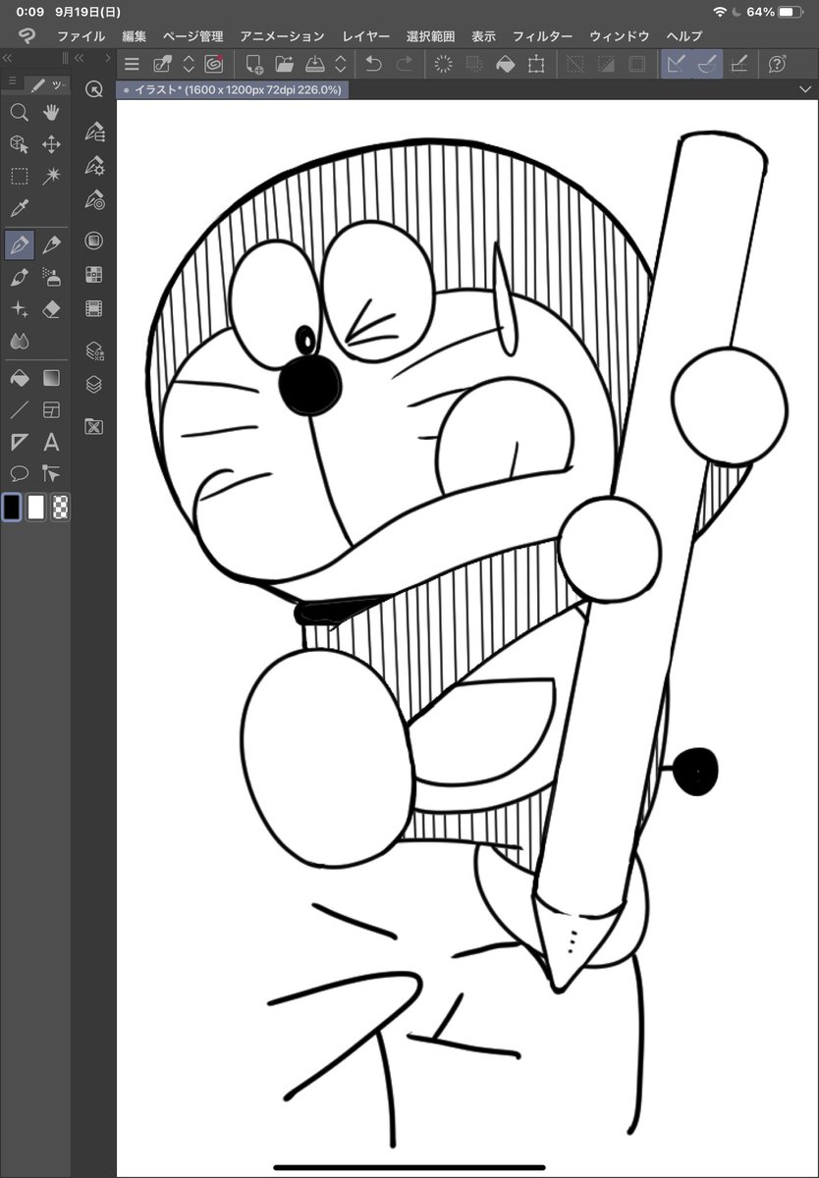
Task: Open the 表示 menu
Action: pyautogui.click(x=483, y=36)
